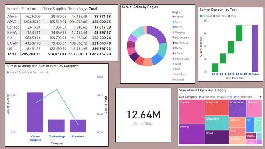Click the North blue legend marker
Viewport: 265px width, 149px height.
173,27
